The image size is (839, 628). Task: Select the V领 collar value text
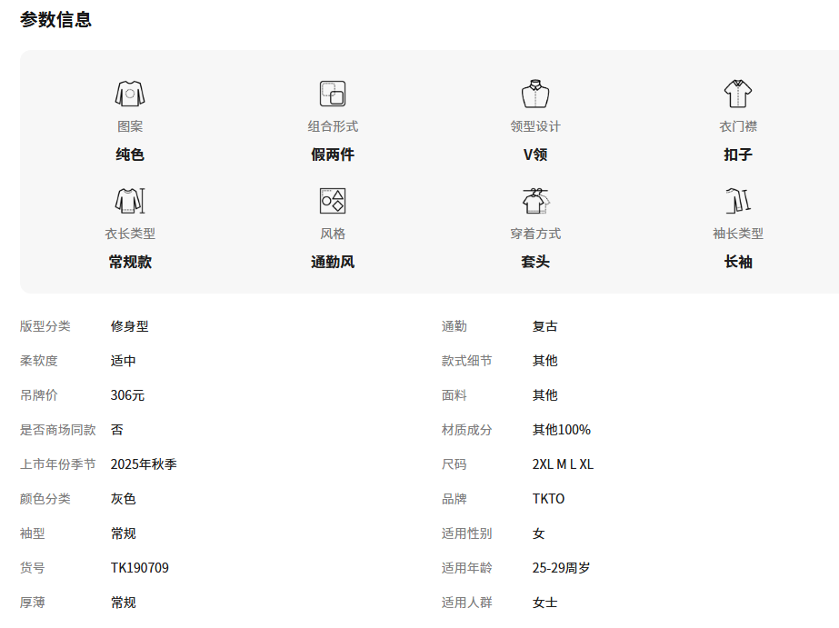tap(535, 155)
